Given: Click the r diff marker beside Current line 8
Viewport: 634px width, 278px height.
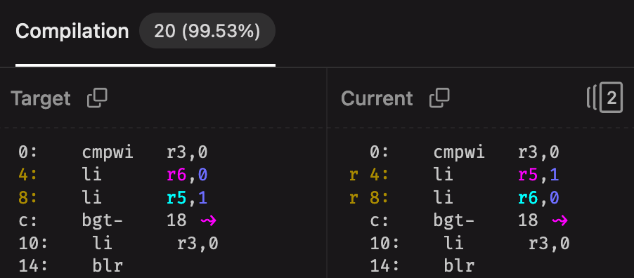Looking at the screenshot, I should point(354,199).
